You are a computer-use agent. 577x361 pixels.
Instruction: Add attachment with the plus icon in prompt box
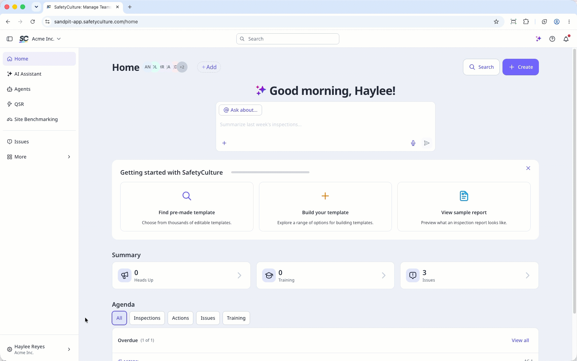[x=224, y=143]
